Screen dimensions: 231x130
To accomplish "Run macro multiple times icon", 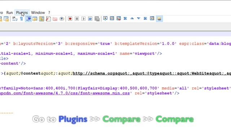I will pyautogui.click(x=90, y=19).
